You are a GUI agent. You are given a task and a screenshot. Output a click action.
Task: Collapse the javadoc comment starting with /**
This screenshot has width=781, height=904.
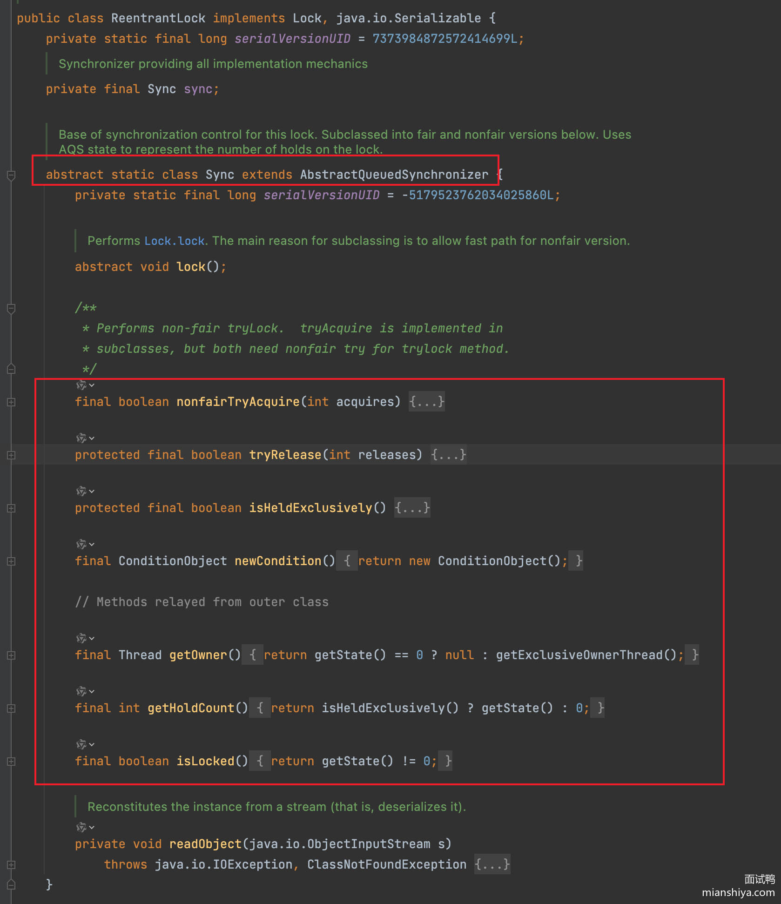(x=12, y=308)
